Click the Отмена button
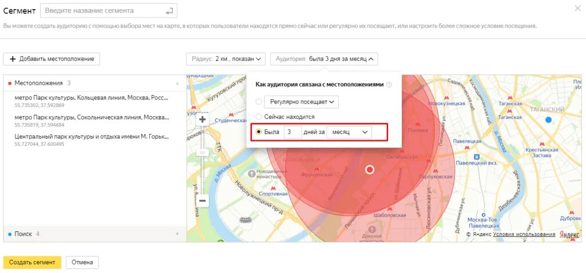The image size is (586, 273). point(82,262)
